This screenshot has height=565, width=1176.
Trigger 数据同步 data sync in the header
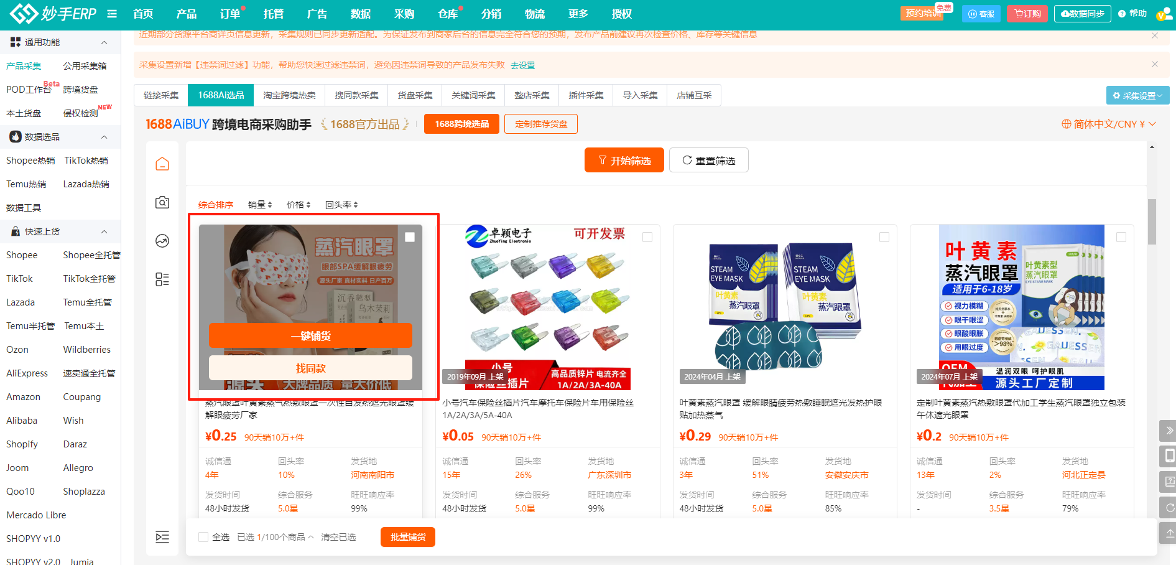(1083, 13)
